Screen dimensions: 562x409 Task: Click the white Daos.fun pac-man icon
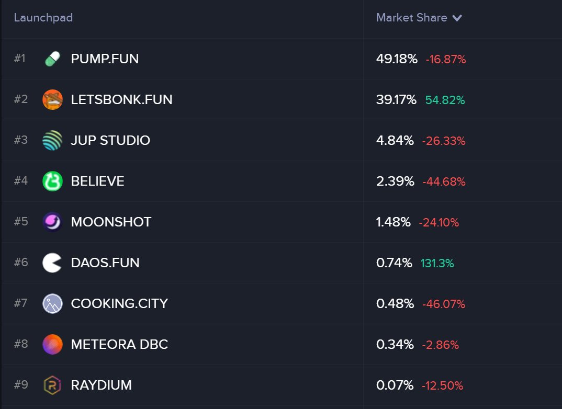(x=52, y=263)
